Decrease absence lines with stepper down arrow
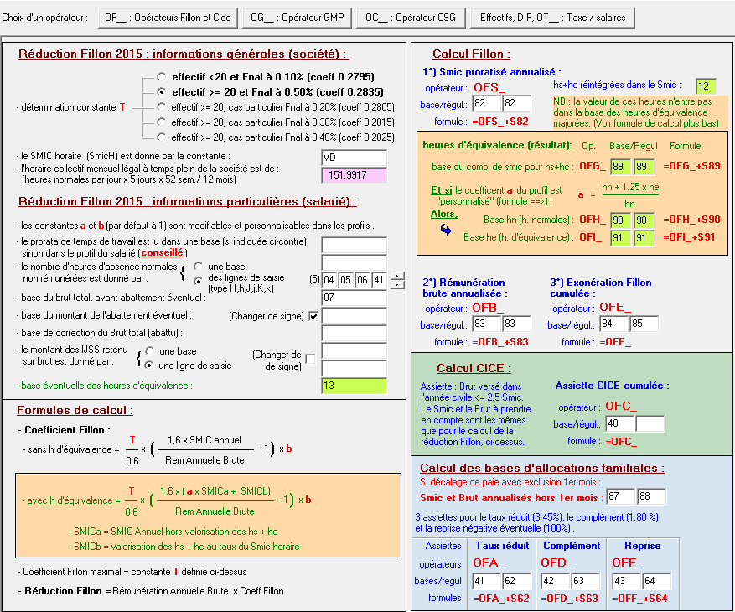 (x=397, y=284)
